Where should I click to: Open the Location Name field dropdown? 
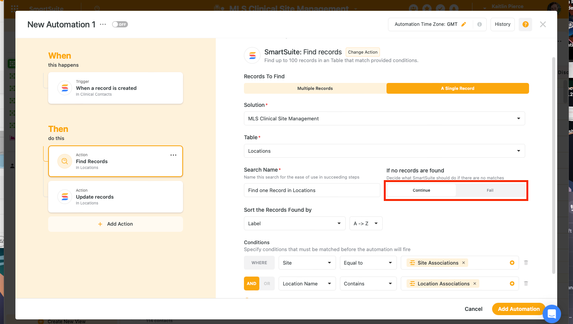point(307,283)
